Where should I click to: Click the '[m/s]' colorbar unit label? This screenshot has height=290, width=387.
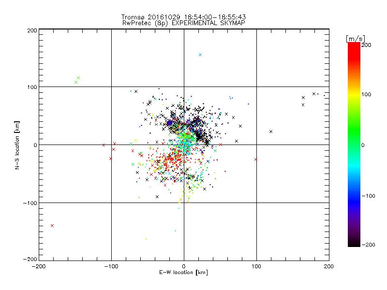tap(356, 39)
